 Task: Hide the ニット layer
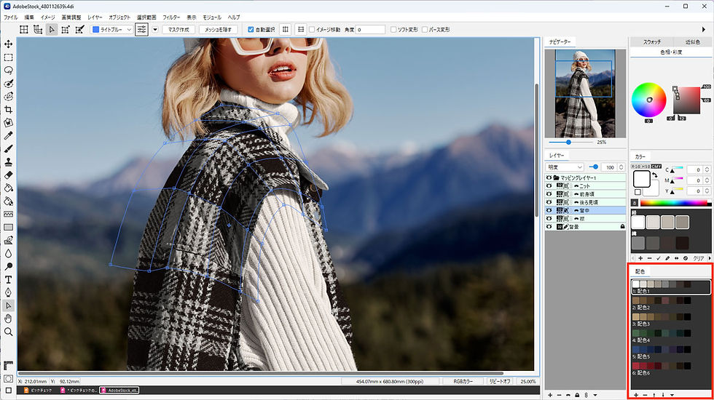549,186
